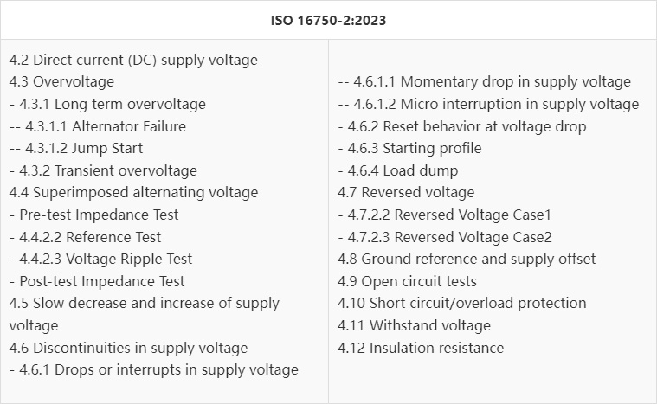
Task: Click on 4.3.2 Transient overvoltage
Action: pos(103,170)
